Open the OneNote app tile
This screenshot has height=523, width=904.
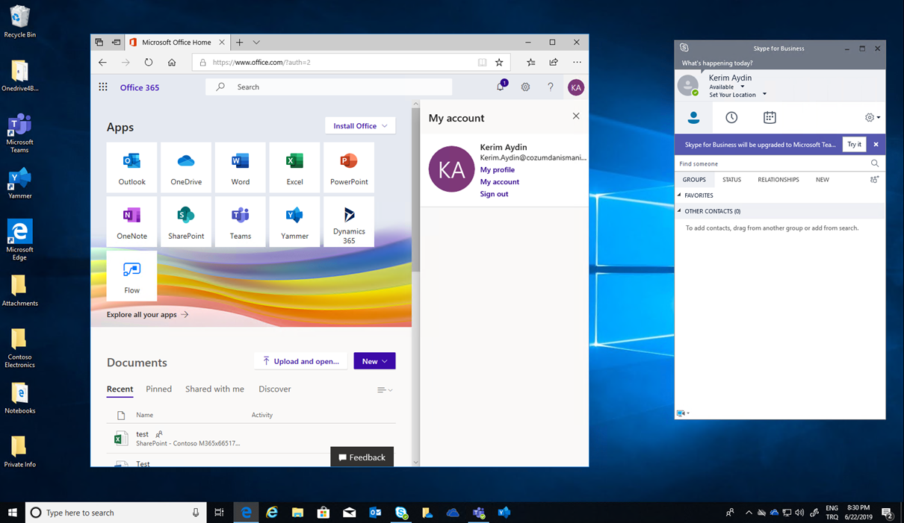(131, 222)
